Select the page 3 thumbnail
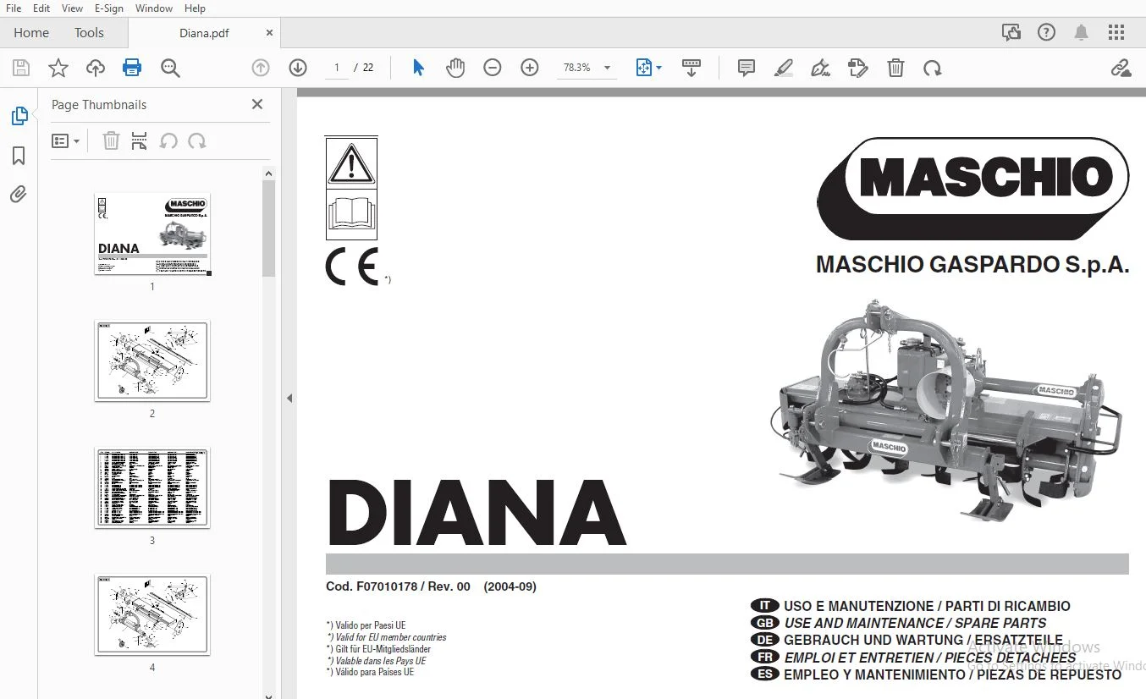1146x699 pixels. tap(152, 488)
